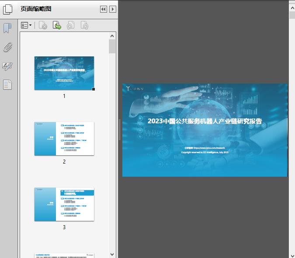Rotate pages clockwise icon

tap(84, 25)
